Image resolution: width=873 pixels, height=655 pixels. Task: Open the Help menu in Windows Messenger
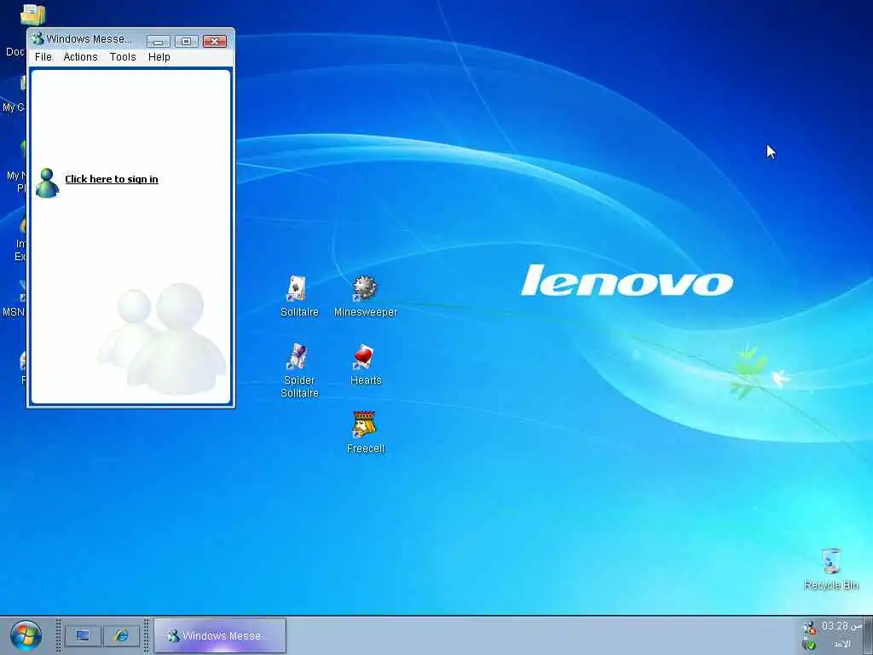159,57
